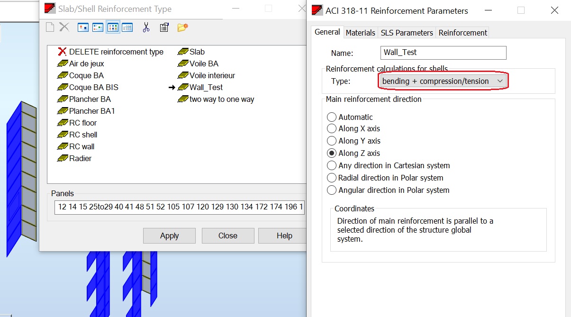Screen dimensions: 571x317
Task: Click the Delete (red X) toolbar icon
Action: coord(64,27)
